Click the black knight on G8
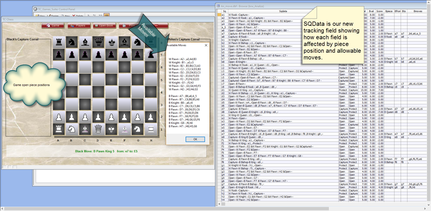The height and width of the screenshot is (211, 431). (x=137, y=42)
